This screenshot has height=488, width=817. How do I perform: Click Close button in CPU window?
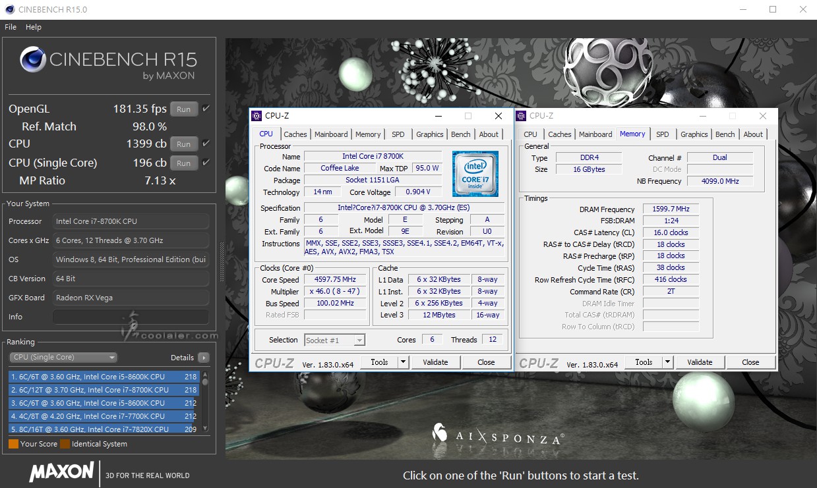coord(486,362)
